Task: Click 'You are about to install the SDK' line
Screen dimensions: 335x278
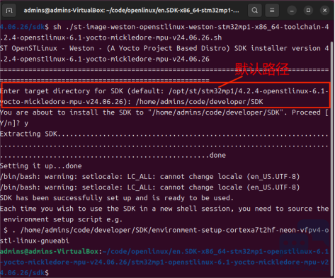Action: 164,112
